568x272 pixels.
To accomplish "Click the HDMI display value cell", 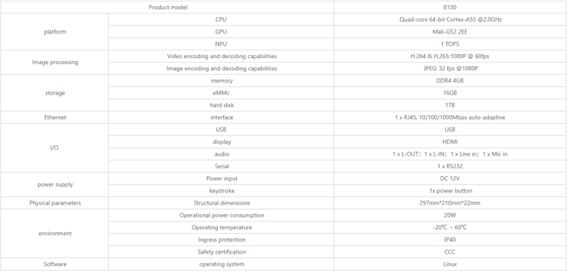I will click(450, 142).
